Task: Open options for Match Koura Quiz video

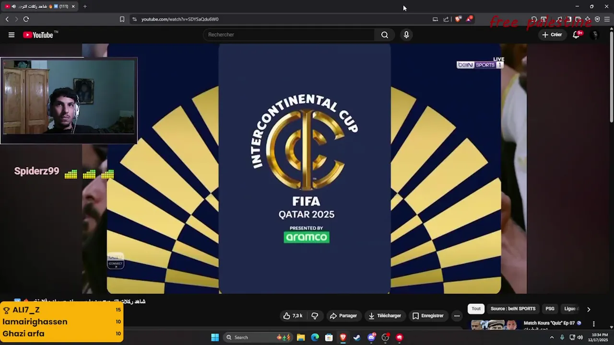Action: coord(594,324)
